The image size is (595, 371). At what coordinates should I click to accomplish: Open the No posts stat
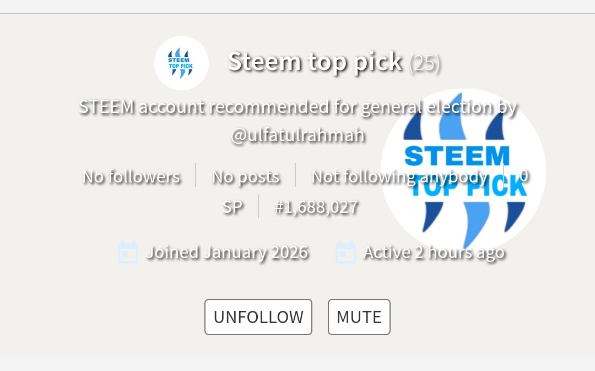[246, 176]
